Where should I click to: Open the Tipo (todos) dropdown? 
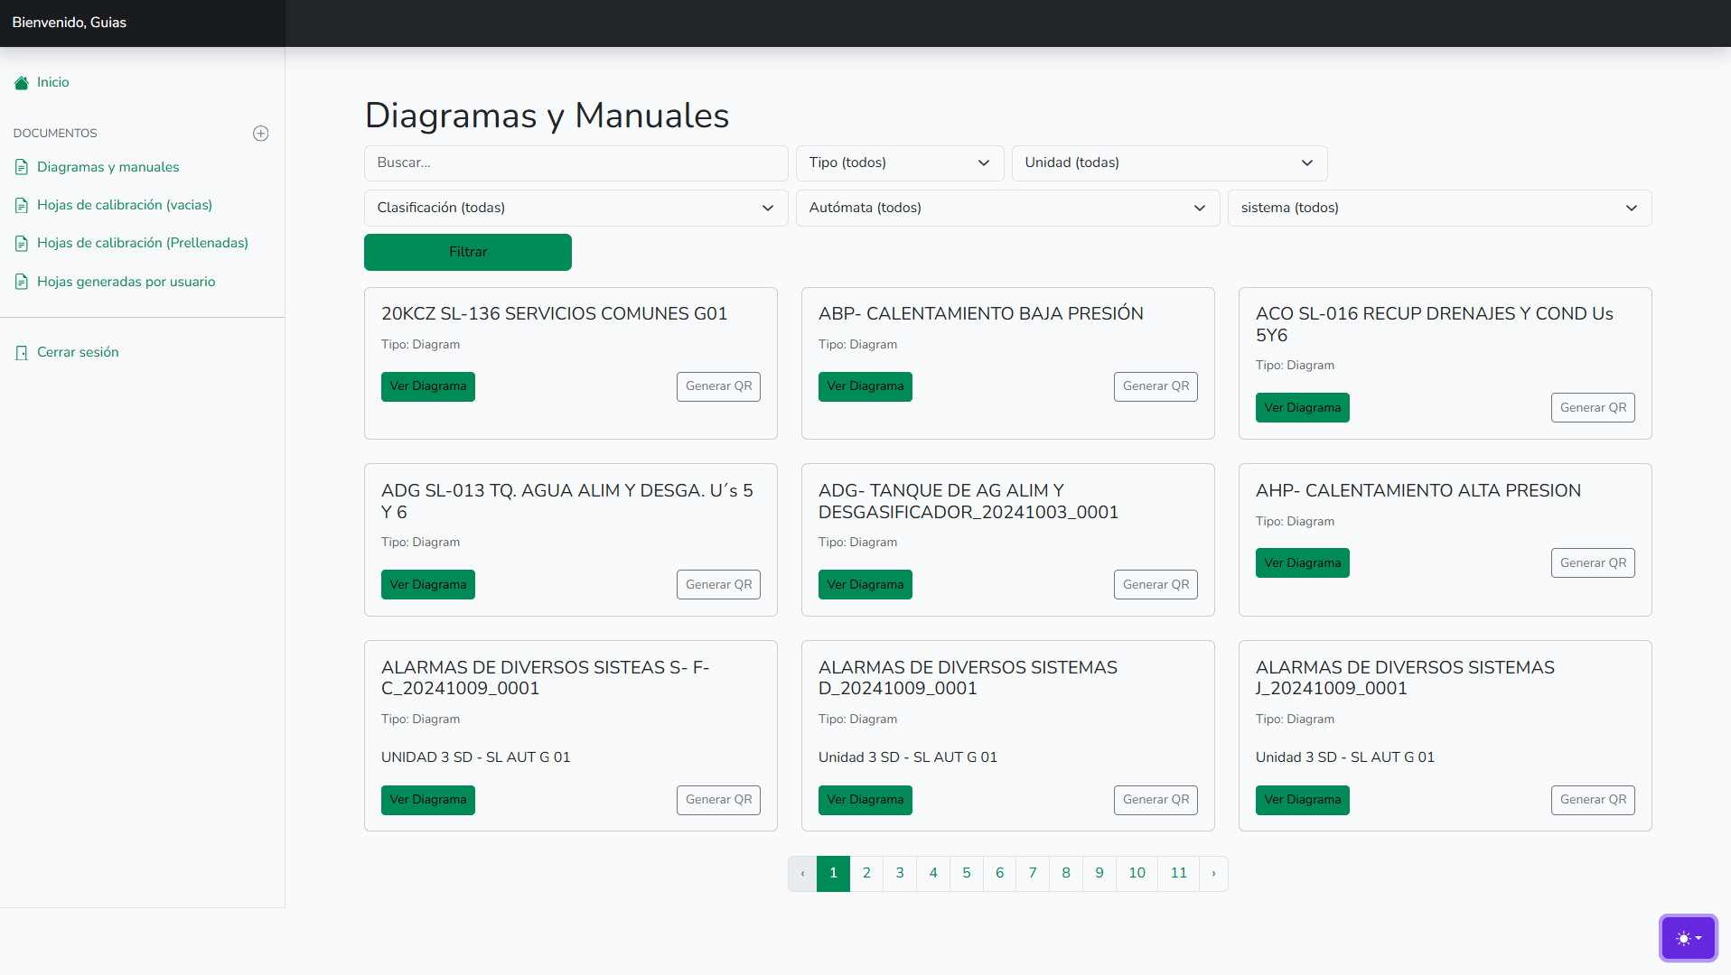[x=899, y=162]
